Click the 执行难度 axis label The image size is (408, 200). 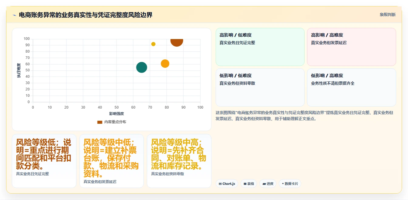point(19,70)
